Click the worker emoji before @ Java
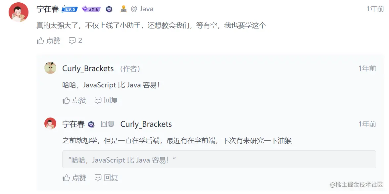The image size is (389, 194). (123, 9)
